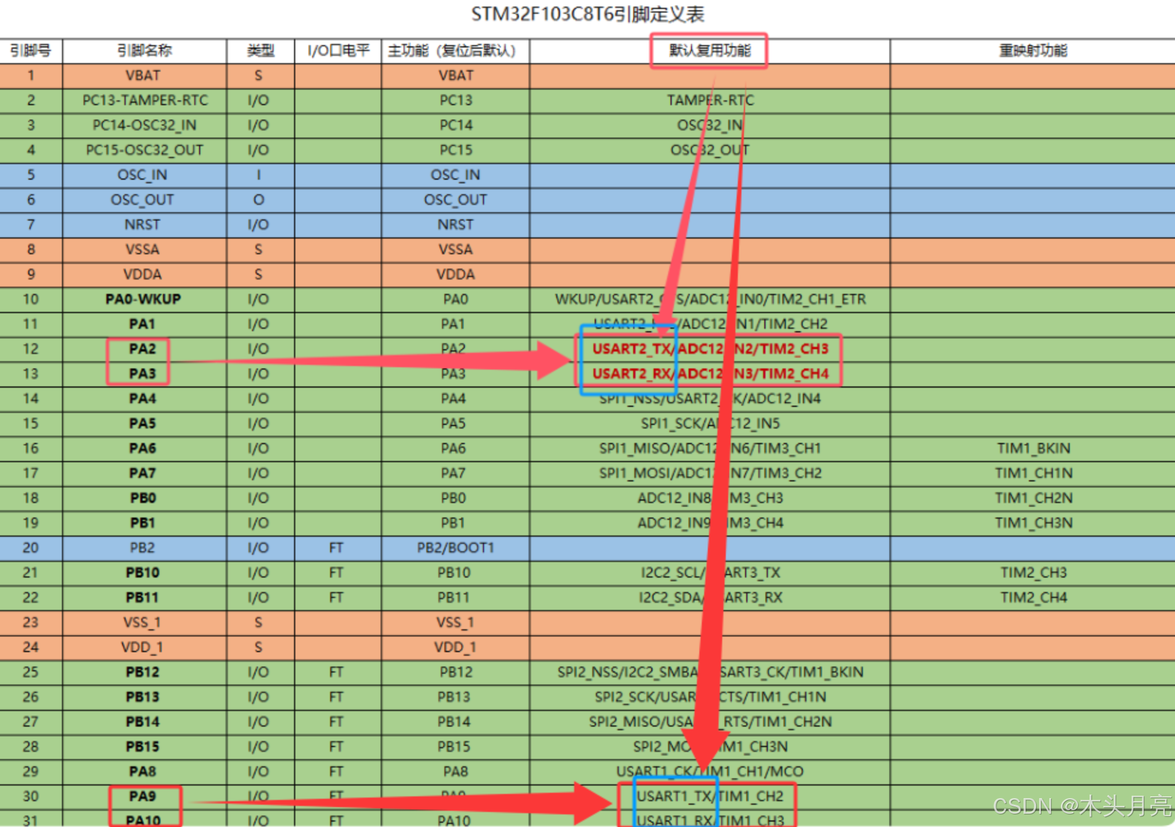The height and width of the screenshot is (827, 1175).
Task: Click the FT level cell in row 20
Action: 338,548
